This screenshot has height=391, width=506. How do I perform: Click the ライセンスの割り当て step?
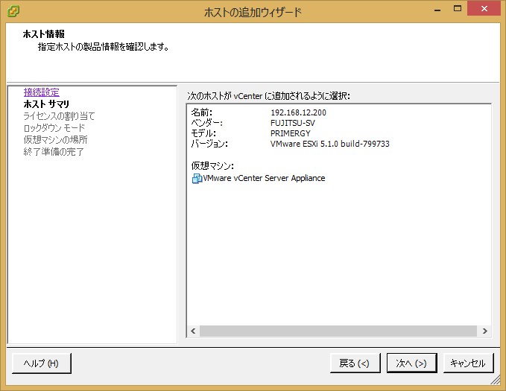(x=59, y=116)
